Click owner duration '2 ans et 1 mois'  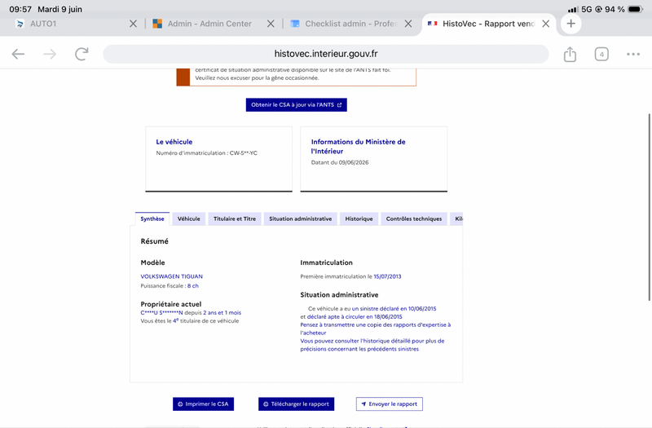(222, 313)
